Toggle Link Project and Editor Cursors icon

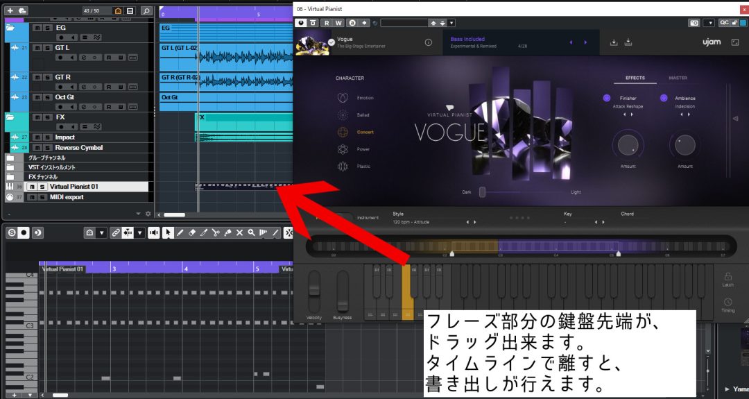tap(116, 232)
